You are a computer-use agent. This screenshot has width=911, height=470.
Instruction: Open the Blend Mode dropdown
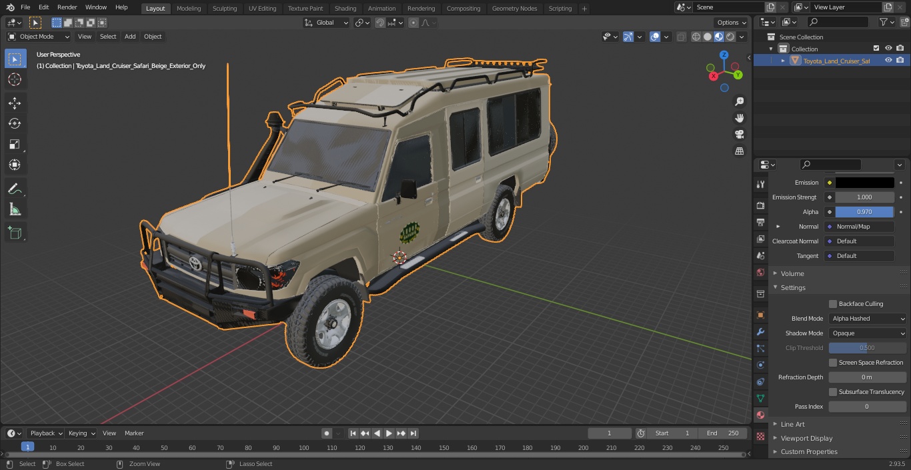pos(868,319)
